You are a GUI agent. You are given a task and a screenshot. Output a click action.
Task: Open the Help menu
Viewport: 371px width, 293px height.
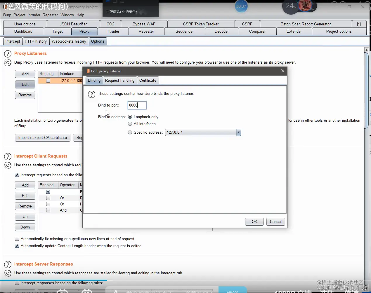[80, 15]
